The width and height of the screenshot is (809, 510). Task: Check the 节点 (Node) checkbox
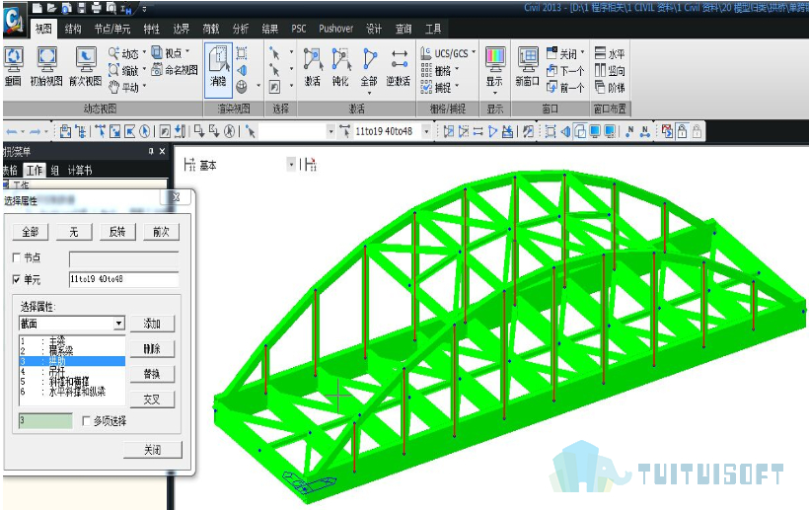[x=16, y=257]
